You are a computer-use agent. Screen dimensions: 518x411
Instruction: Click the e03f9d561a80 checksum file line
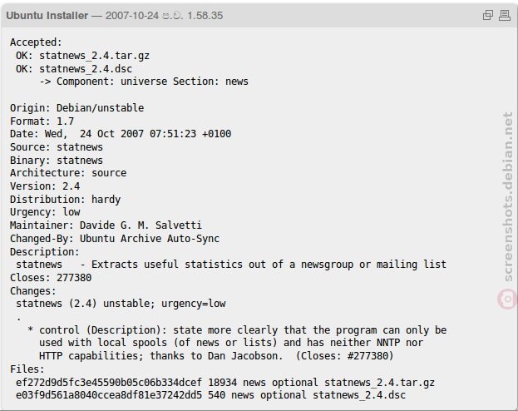(x=210, y=395)
